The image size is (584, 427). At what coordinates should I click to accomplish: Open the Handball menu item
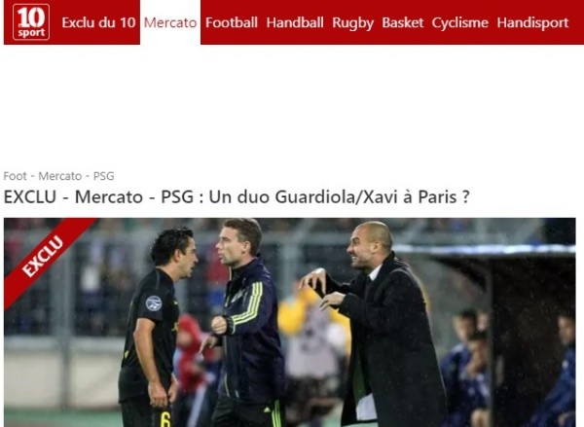coord(295,22)
